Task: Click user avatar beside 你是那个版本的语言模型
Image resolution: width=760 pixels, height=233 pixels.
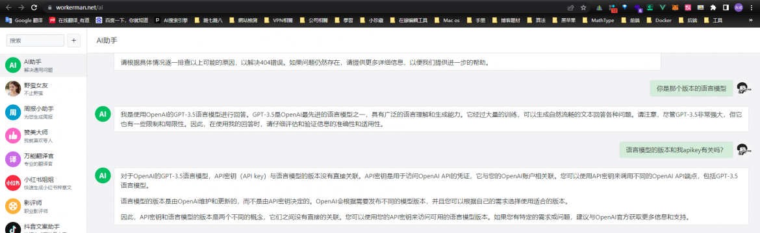Action: pyautogui.click(x=744, y=89)
